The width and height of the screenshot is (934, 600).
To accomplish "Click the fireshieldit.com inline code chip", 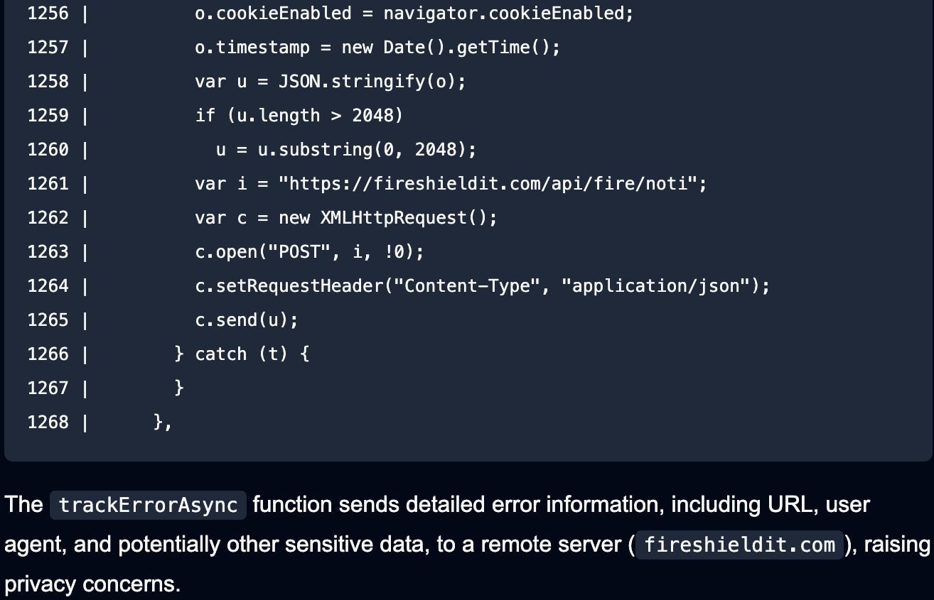I will pos(739,545).
